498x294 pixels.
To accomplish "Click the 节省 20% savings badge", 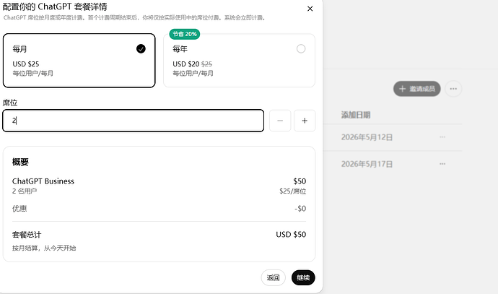I will point(185,34).
